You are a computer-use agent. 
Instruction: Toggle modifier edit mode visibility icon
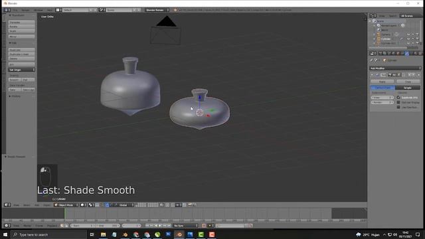pos(398,75)
